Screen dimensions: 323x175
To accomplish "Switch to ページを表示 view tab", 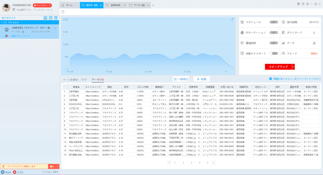I will tap(70, 80).
